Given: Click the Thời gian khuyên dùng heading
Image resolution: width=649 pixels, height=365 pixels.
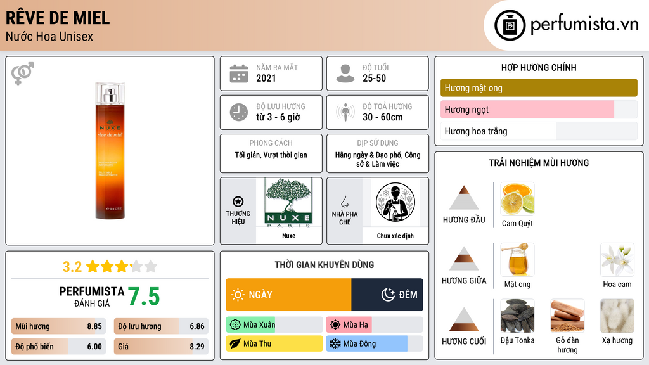Looking at the screenshot, I should [324, 265].
